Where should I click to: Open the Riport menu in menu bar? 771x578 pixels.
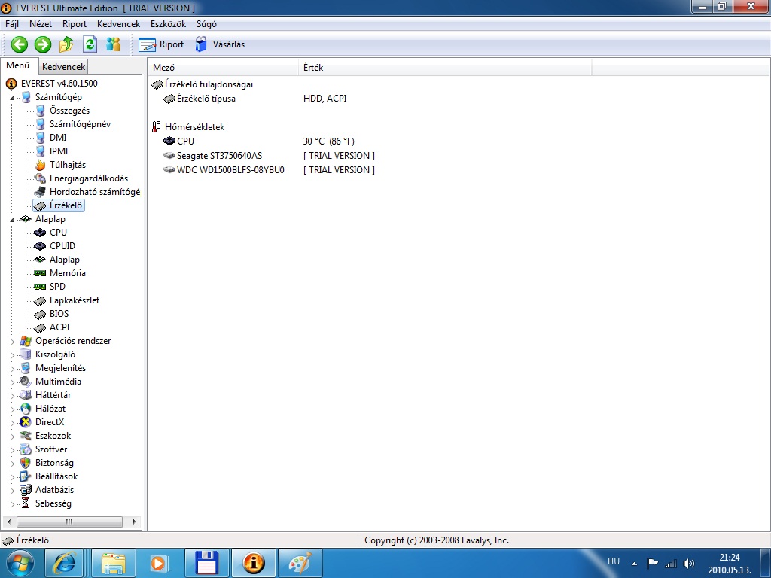[75, 24]
